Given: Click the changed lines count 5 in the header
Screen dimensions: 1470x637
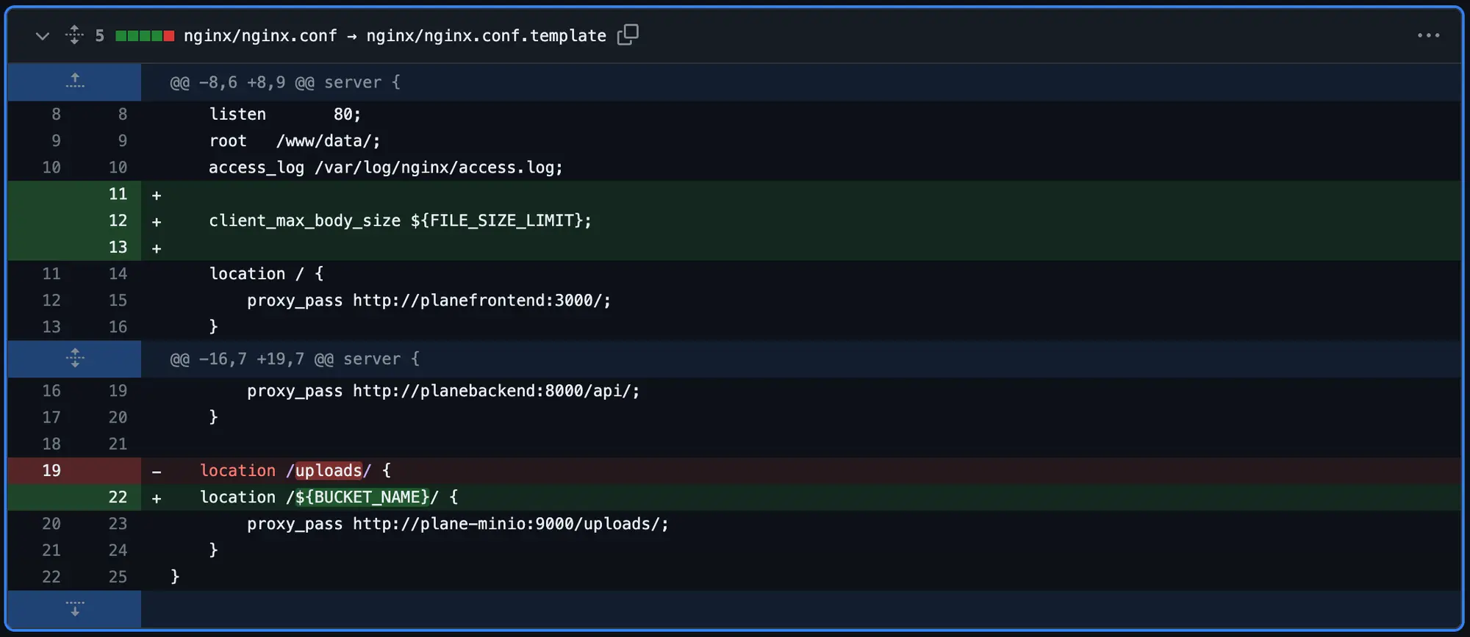Looking at the screenshot, I should (99, 36).
